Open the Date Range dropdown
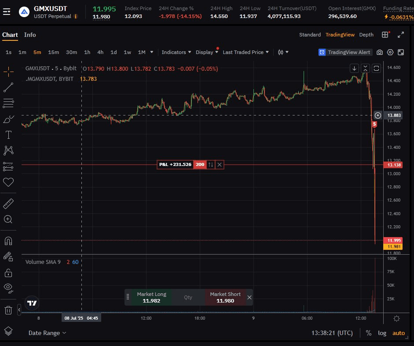Screen dimensions: 414x346 (47, 333)
